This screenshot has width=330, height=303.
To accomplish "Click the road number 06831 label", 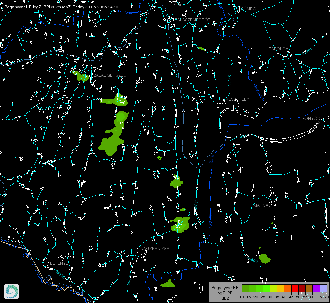I will point(196,205).
